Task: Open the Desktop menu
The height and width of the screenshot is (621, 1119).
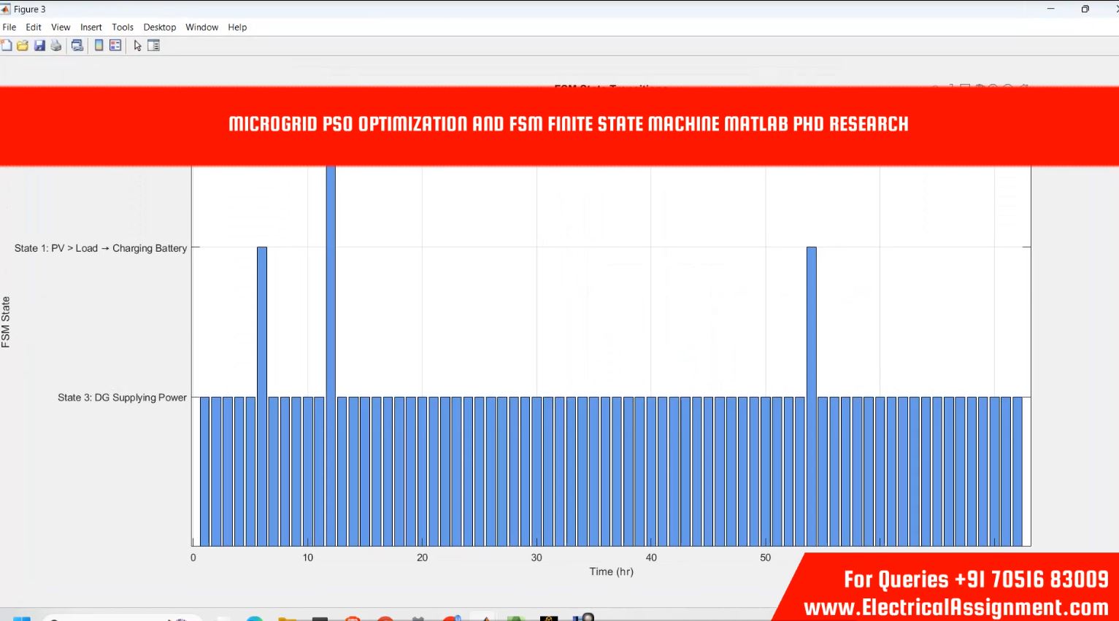Action: [x=159, y=27]
